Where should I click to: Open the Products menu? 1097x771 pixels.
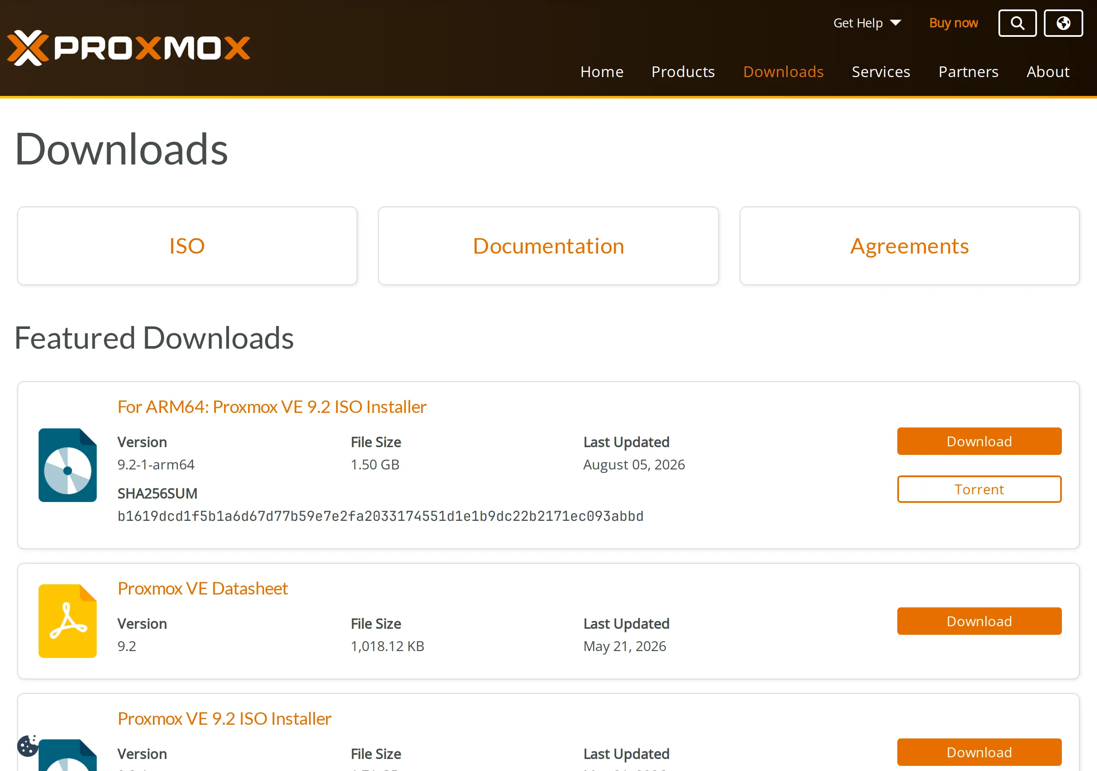point(683,72)
